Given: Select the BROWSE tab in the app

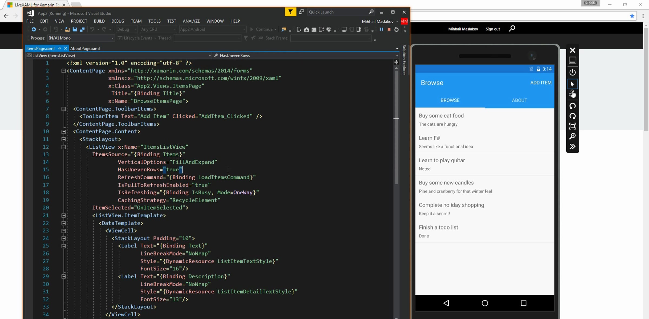Looking at the screenshot, I should coord(450,100).
